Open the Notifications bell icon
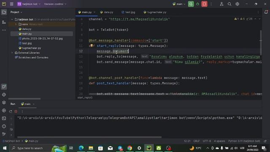This screenshot has width=270, height=152. 266,12
